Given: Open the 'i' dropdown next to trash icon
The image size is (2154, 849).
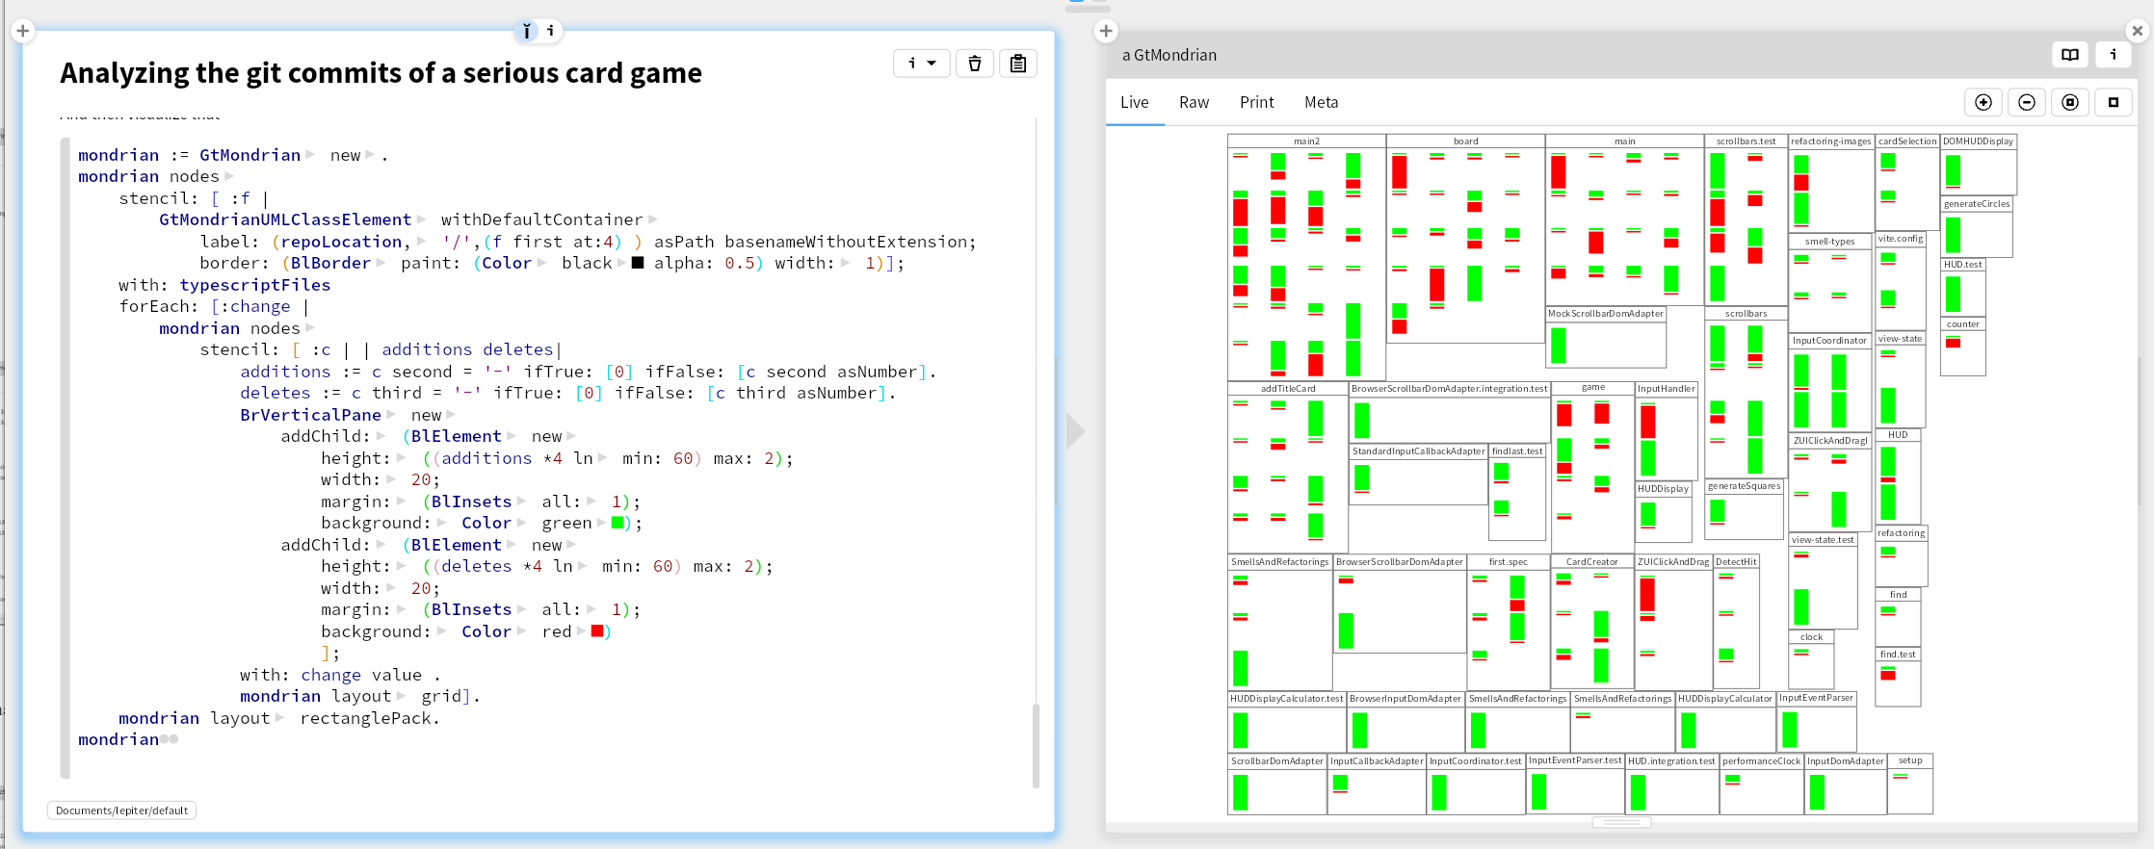Looking at the screenshot, I should coord(921,64).
